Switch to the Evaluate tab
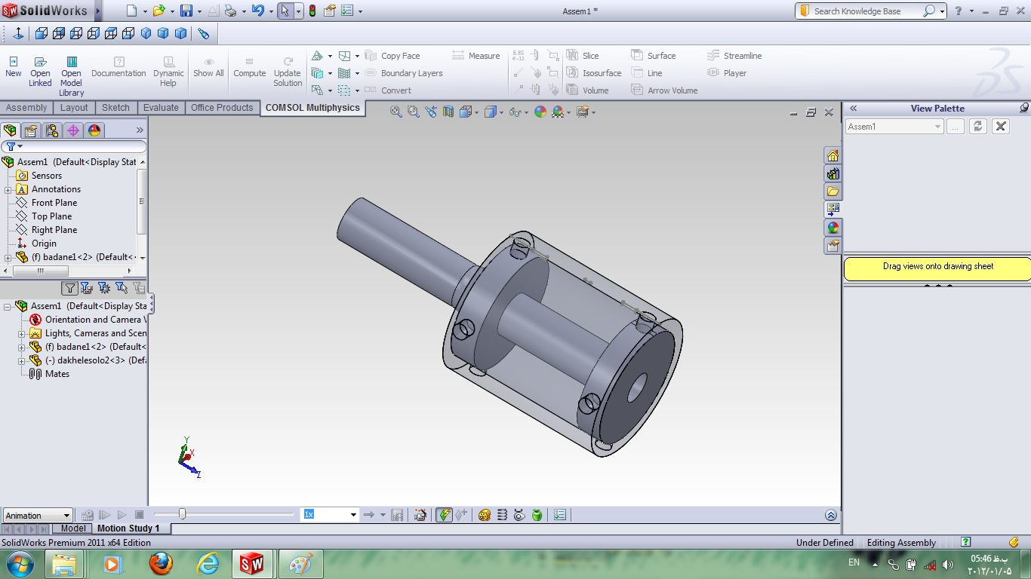Image resolution: width=1031 pixels, height=579 pixels. pos(161,108)
